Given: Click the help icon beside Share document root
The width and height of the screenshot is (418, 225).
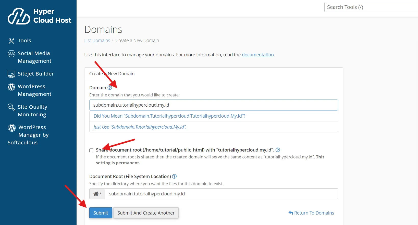Looking at the screenshot, I should point(278,150).
